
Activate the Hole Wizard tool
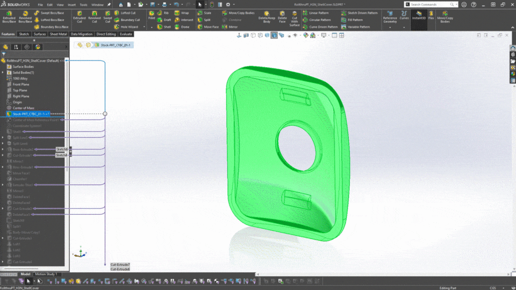126,26
